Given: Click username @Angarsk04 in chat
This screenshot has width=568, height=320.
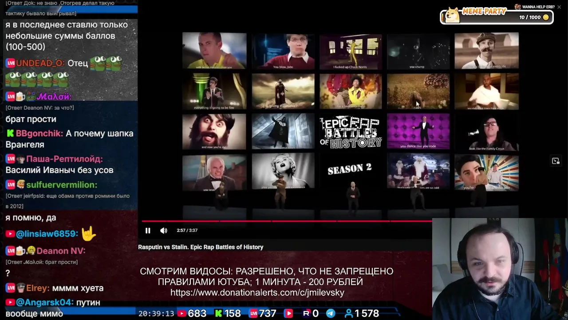Looking at the screenshot, I should click(x=45, y=302).
